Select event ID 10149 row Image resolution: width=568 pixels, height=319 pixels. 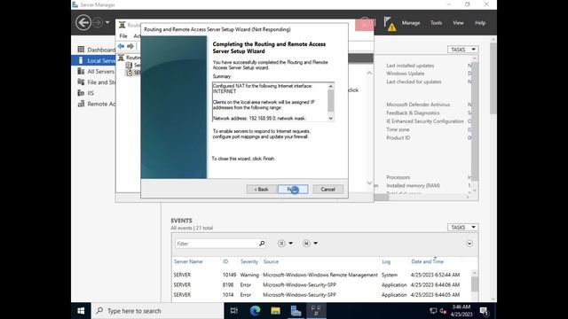[x=321, y=275]
